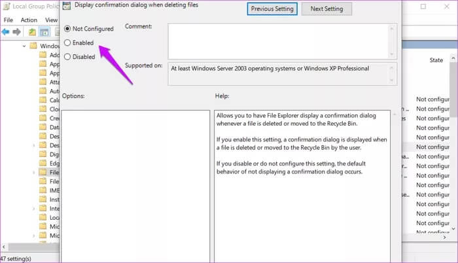Select the 'Calc' tree item label
The width and height of the screenshot is (458, 263).
[54, 100]
